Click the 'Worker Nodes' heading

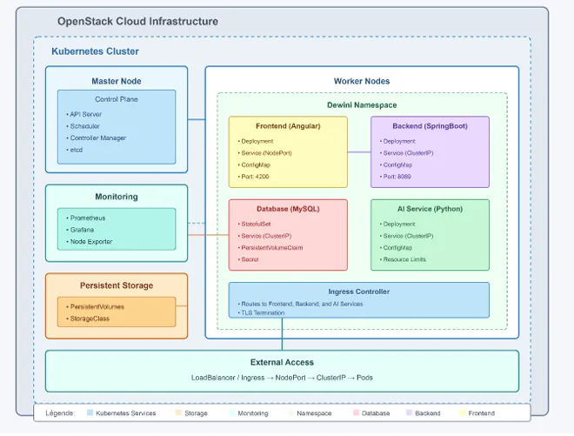[362, 81]
